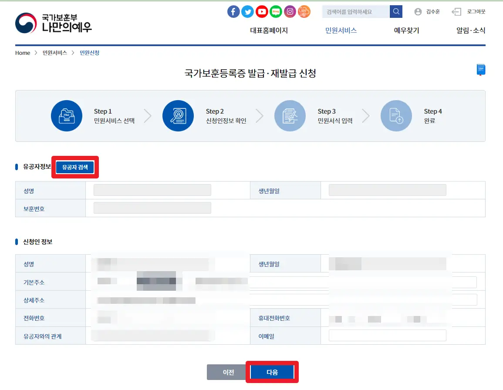Open the YouTube channel icon
Viewport: 503px width, 390px height.
(262, 11)
